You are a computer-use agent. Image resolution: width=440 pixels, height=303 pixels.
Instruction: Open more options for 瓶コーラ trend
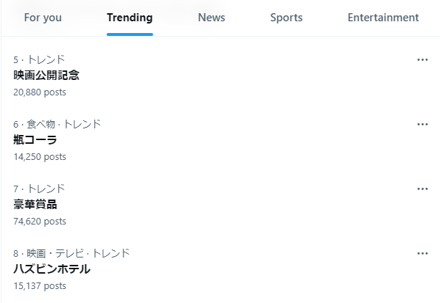click(422, 124)
